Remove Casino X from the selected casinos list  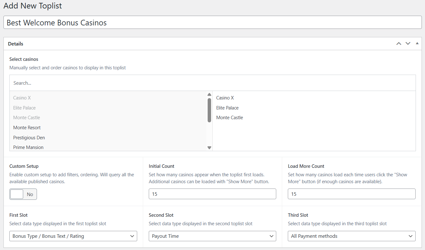[225, 98]
